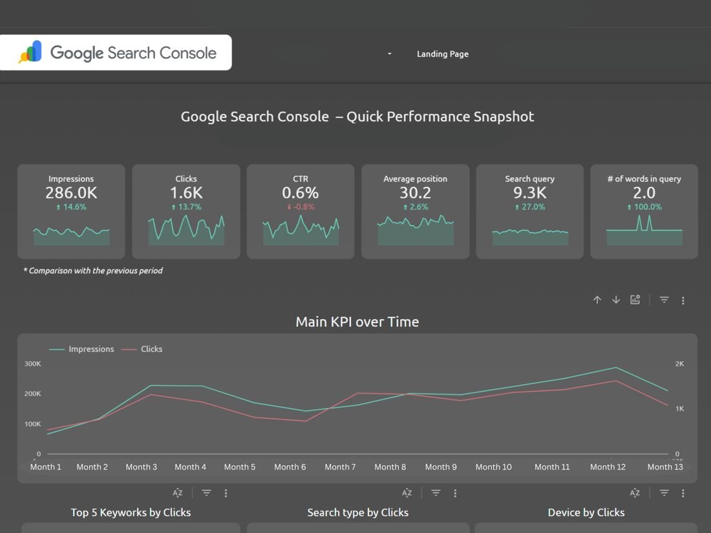711x533 pixels.
Task: Sort Device by Clicks chart A-Z
Action: click(635, 493)
